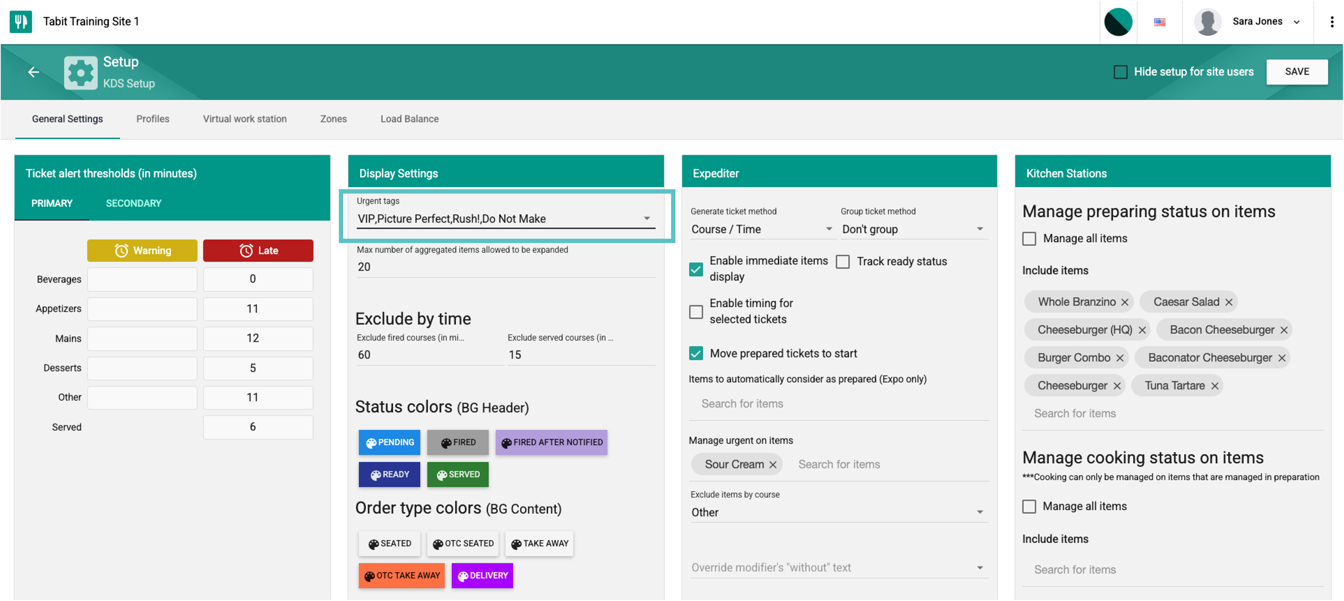Click Exclude served courses minutes field
This screenshot has height=601, width=1344.
(x=581, y=355)
